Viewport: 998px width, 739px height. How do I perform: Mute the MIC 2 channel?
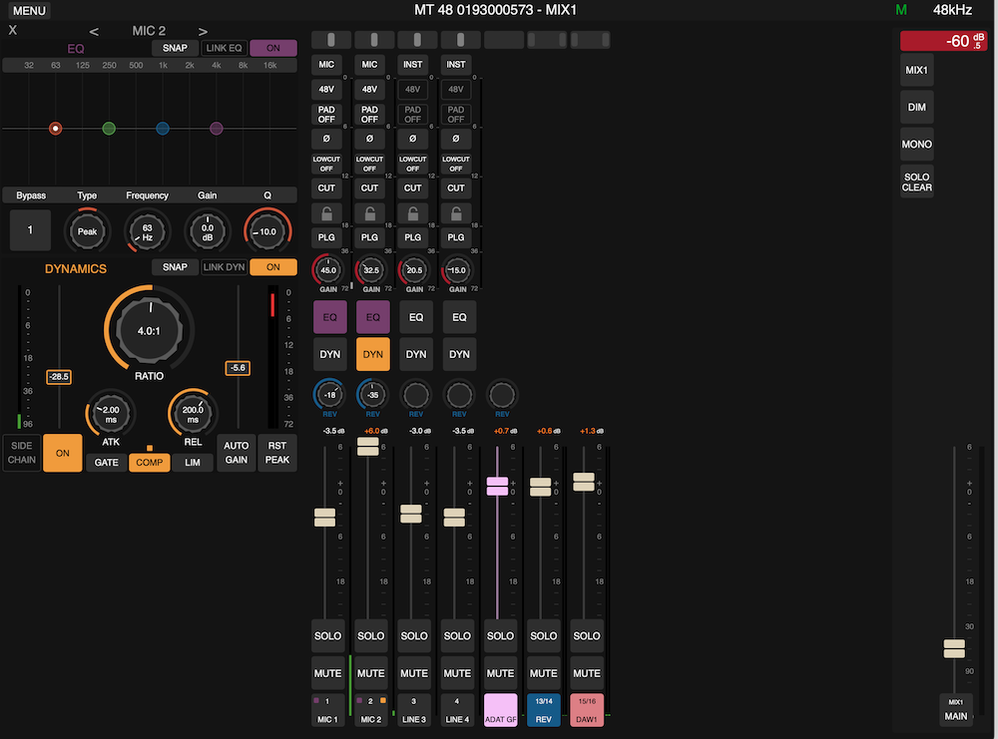[370, 673]
